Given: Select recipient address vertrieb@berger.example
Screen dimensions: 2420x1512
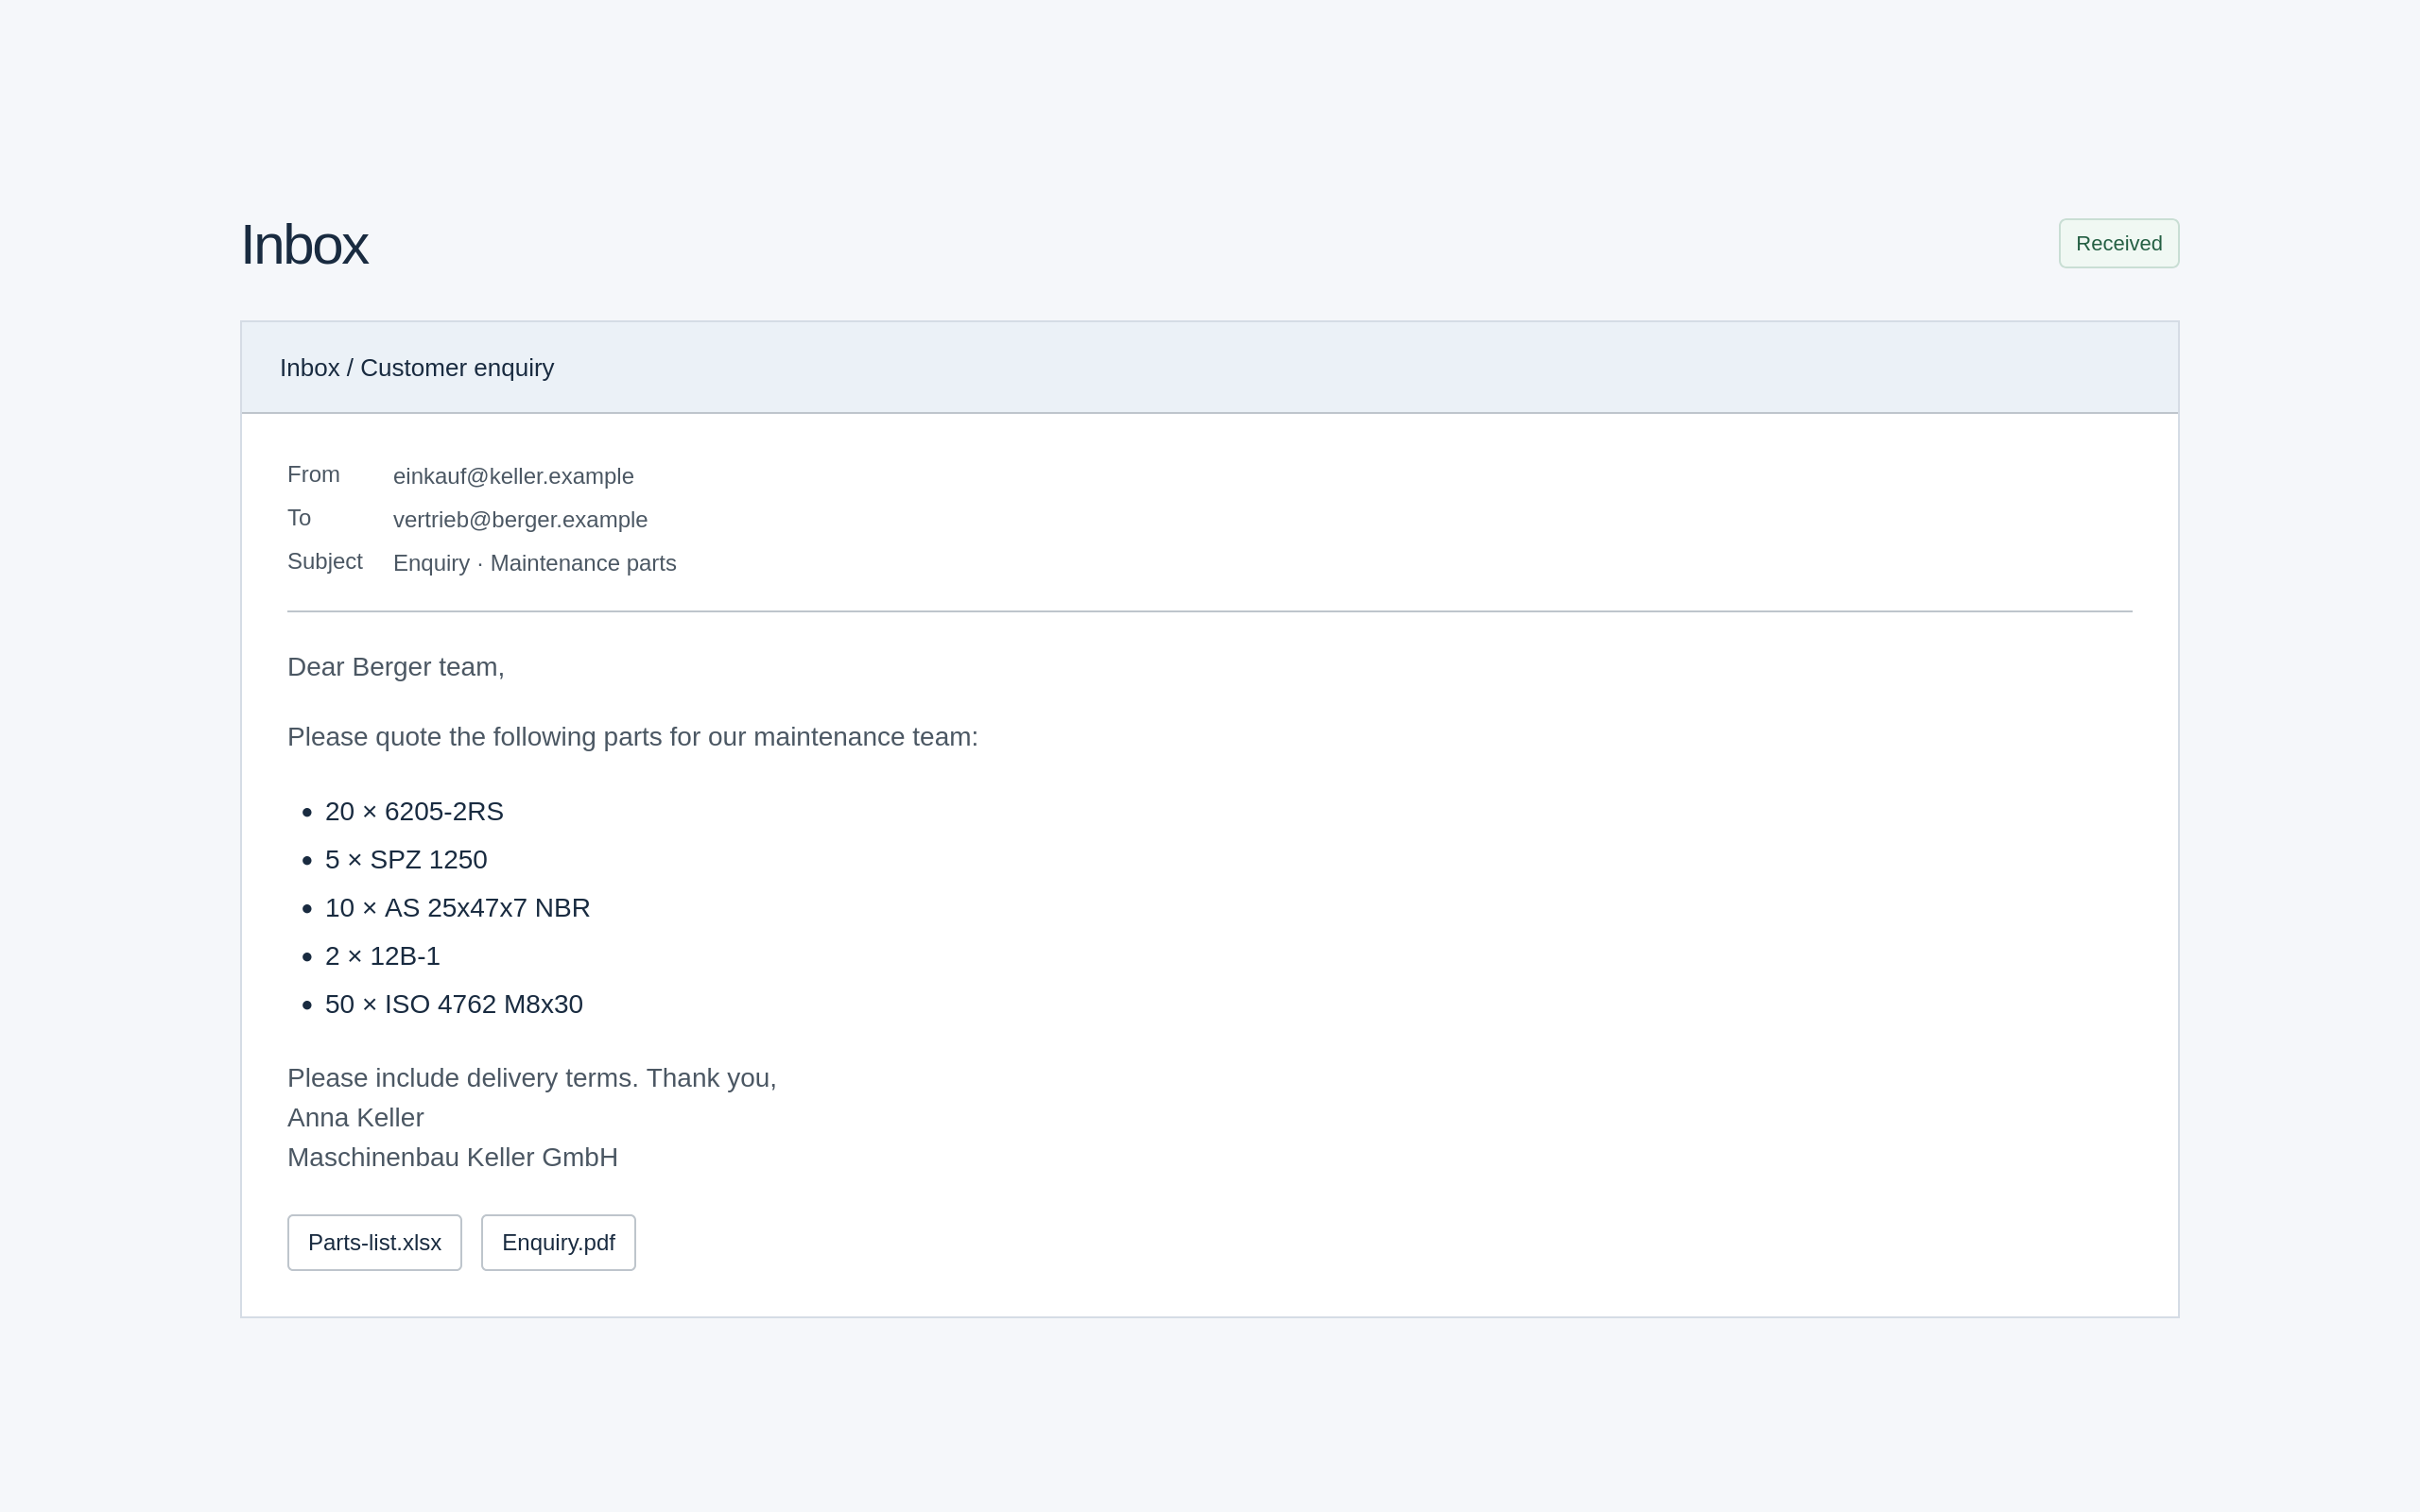Looking at the screenshot, I should [x=520, y=520].
